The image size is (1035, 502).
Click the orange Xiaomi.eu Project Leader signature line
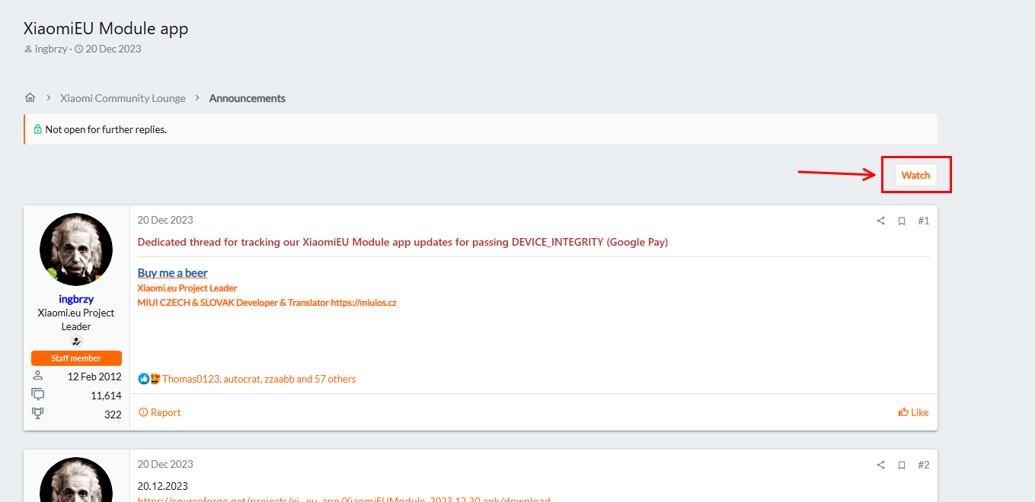[187, 288]
